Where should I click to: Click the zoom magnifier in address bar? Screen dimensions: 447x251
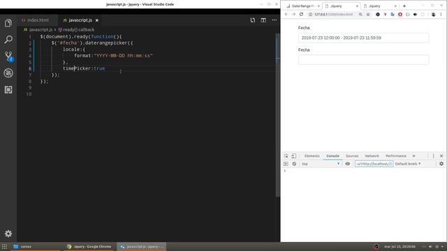[360, 14]
